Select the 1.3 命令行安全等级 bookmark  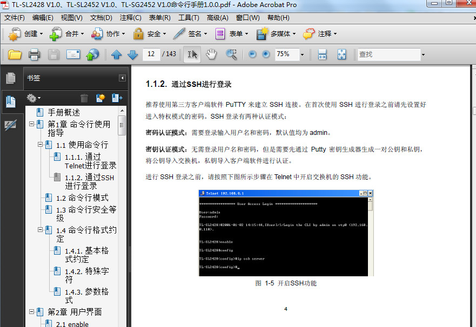(86, 214)
